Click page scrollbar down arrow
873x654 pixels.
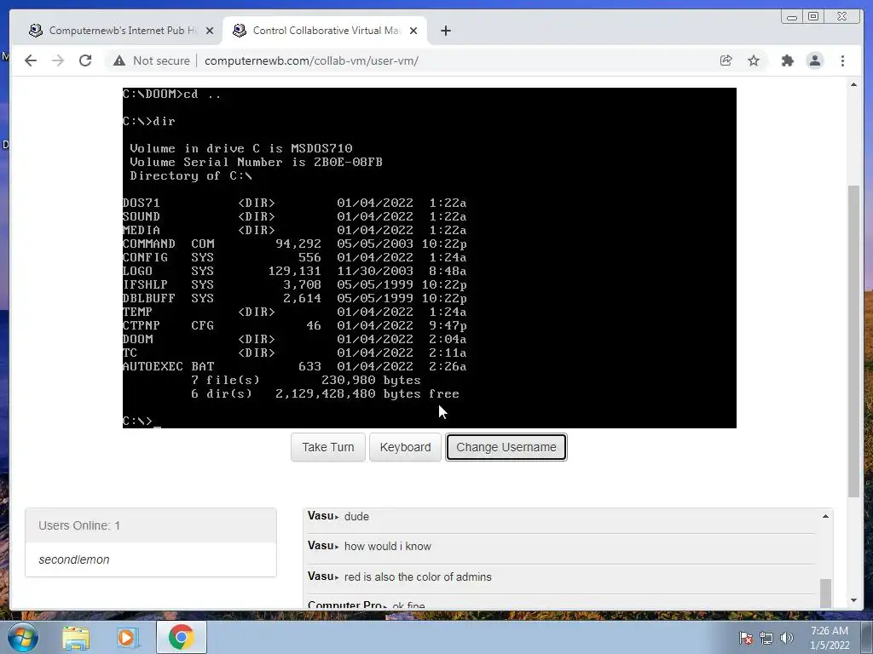click(x=853, y=600)
